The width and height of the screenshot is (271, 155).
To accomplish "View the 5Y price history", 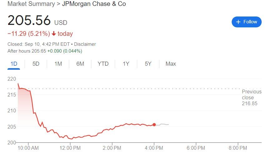I will 148,64.
